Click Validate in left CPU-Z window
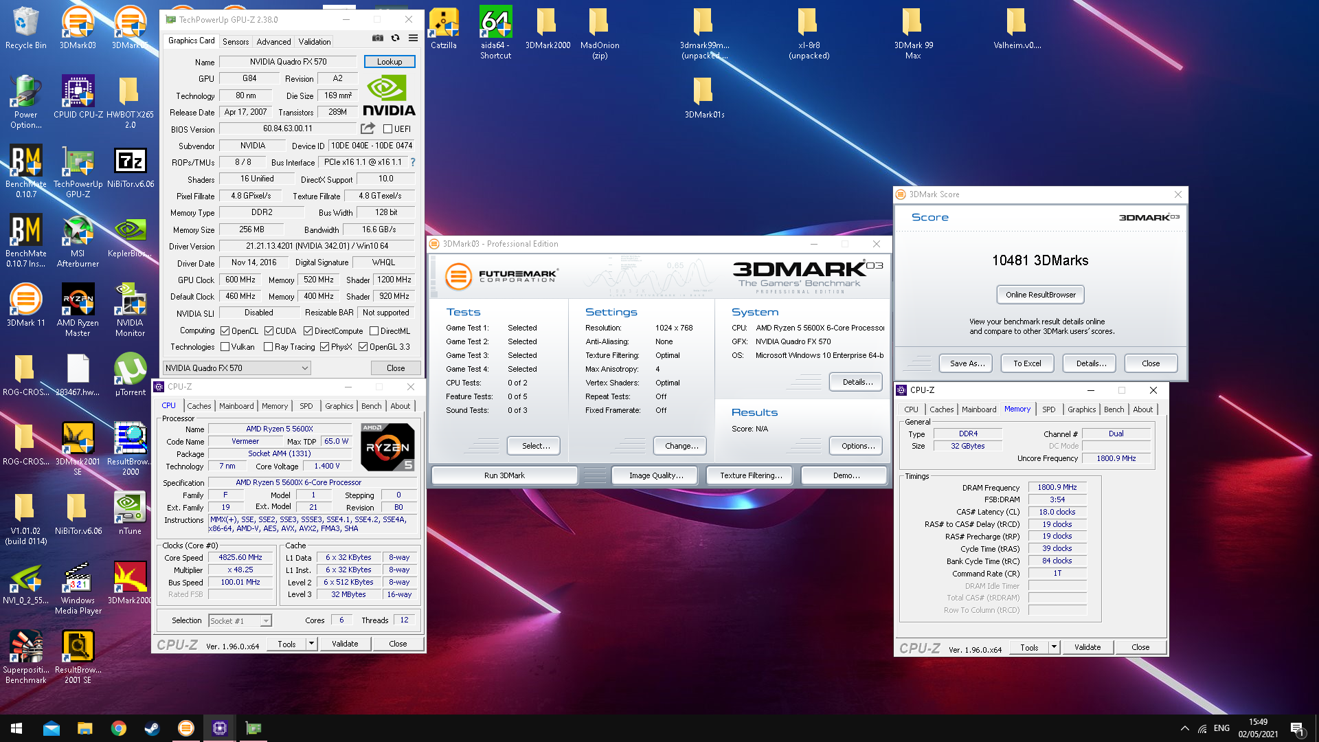 (345, 644)
